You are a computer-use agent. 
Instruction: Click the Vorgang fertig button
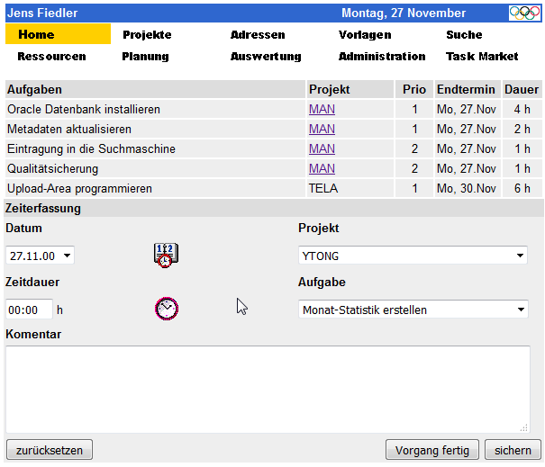[432, 450]
